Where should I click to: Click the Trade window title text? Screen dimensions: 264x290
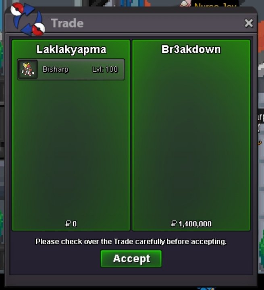pos(67,23)
